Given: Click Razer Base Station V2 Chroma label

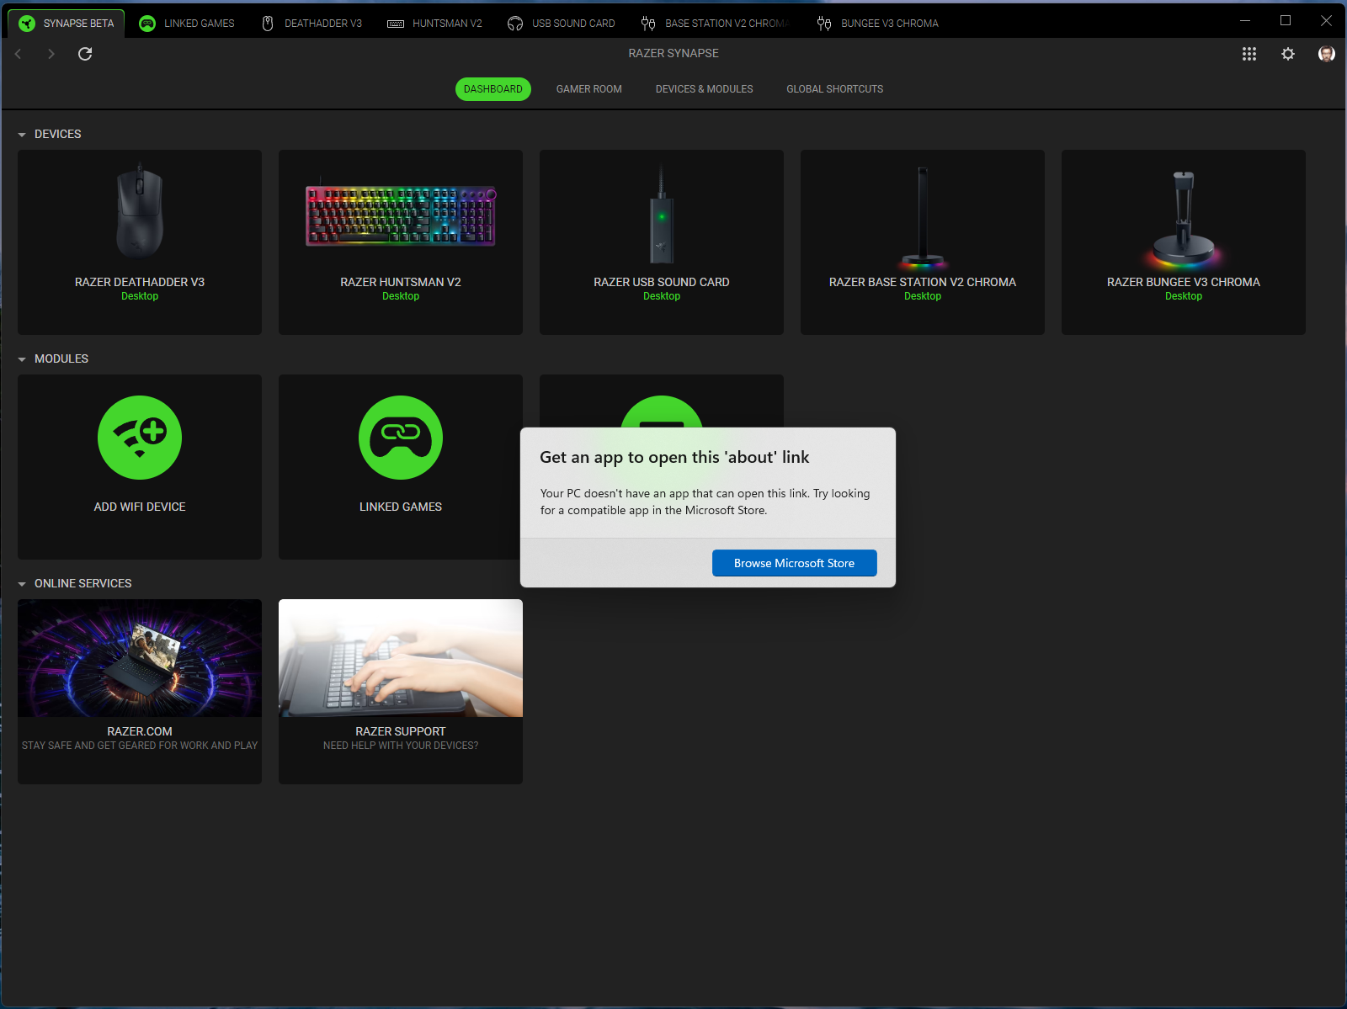Looking at the screenshot, I should coord(923,282).
